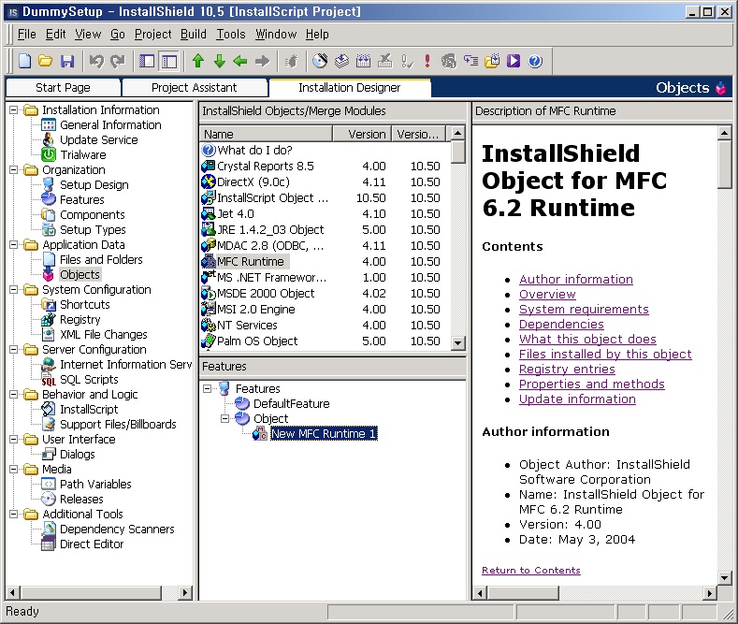
Task: Click the blue help question mark toolbar icon
Action: [x=535, y=61]
